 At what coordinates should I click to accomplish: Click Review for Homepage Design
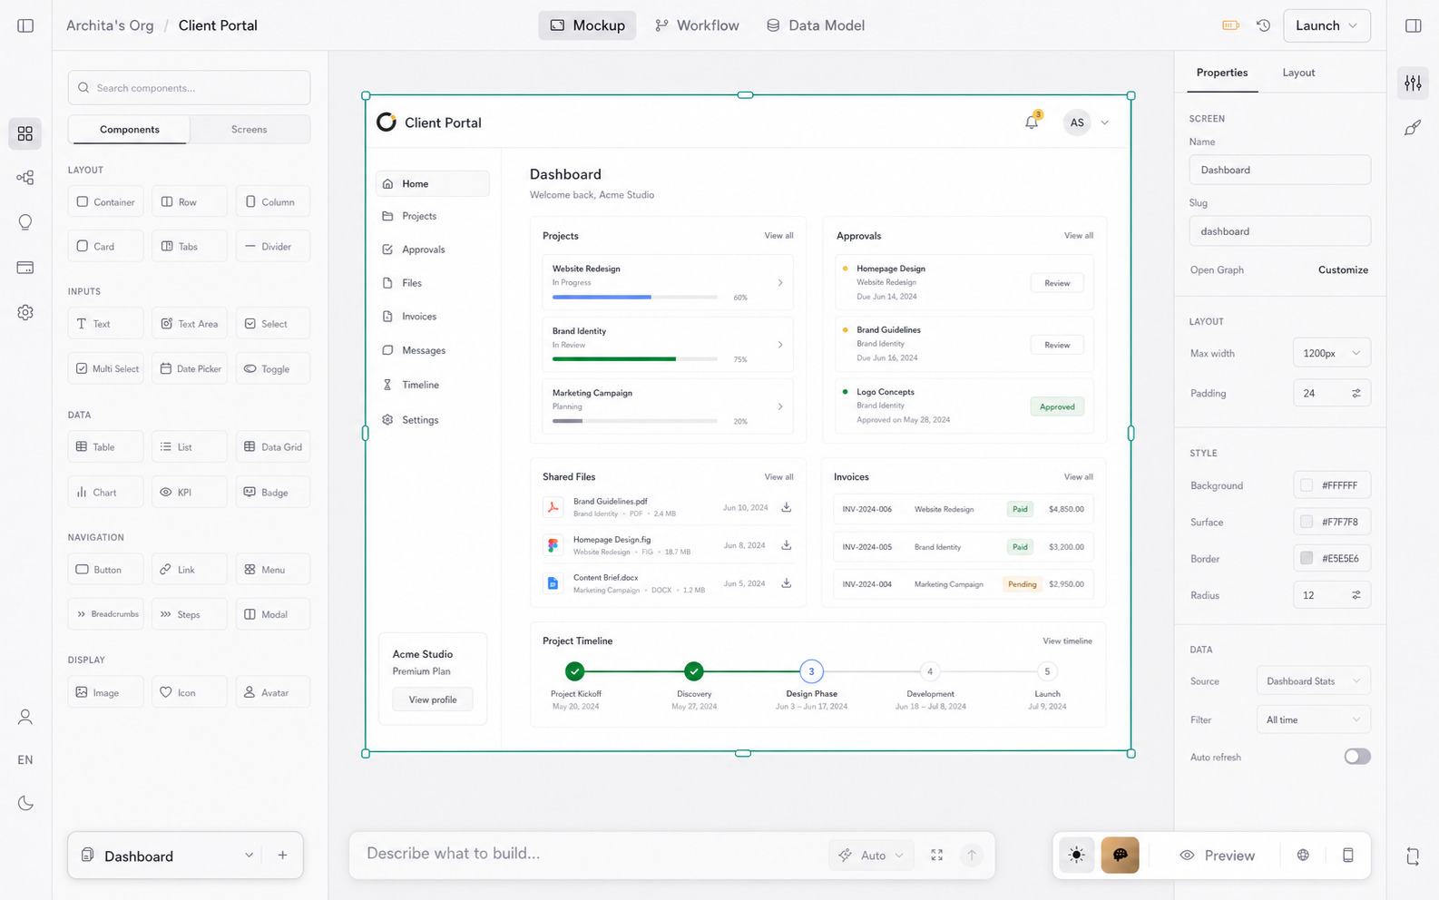(x=1057, y=283)
